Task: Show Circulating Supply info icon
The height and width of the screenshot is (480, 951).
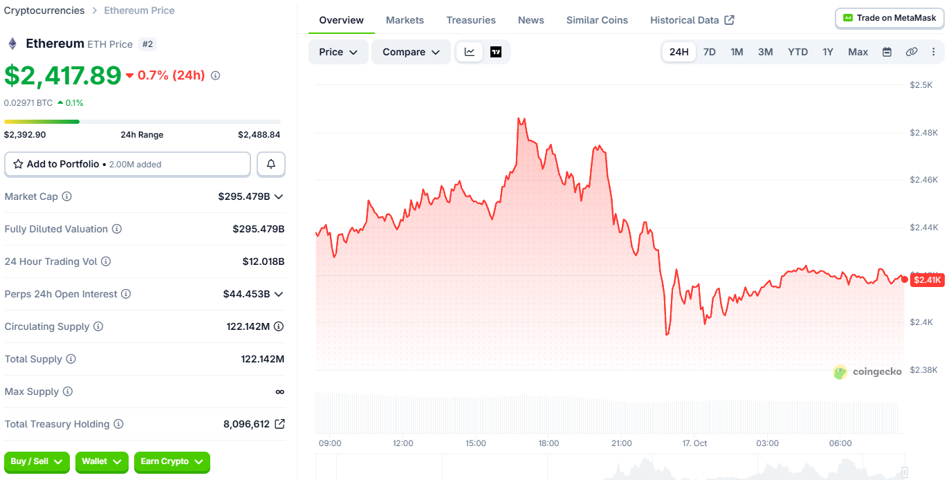Action: (x=98, y=326)
